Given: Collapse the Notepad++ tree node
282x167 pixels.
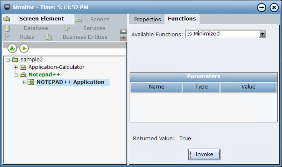Looking at the screenshot, I should (16, 75).
